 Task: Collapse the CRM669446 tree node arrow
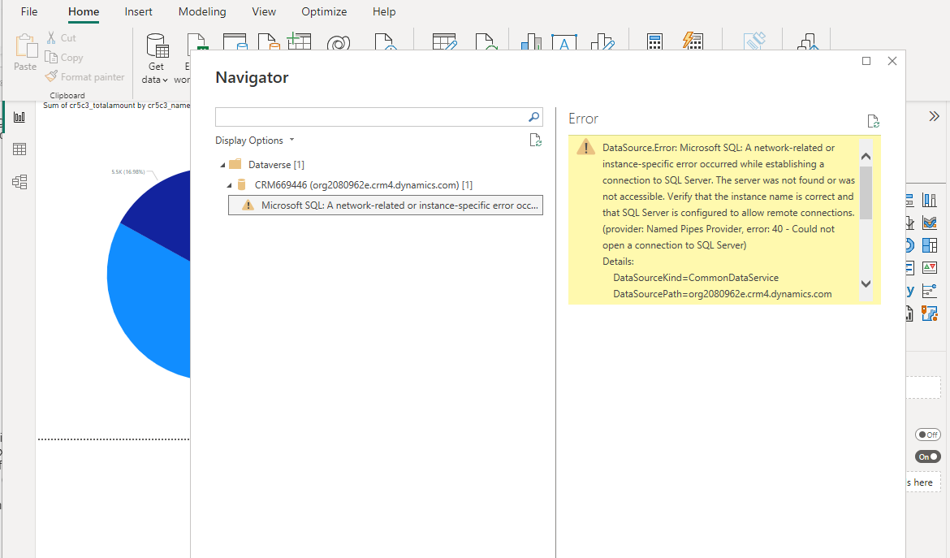pos(229,185)
